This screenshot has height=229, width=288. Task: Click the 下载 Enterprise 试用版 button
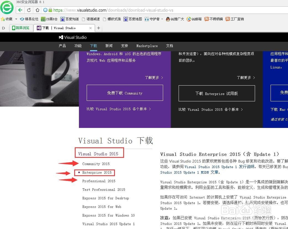(217, 93)
